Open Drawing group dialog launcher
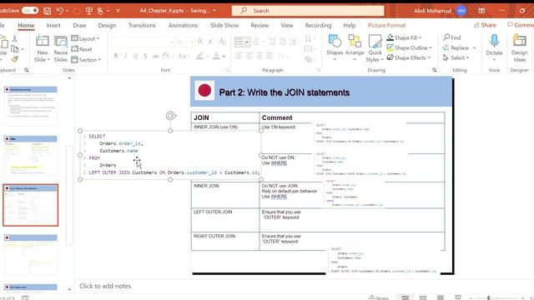Viewport: 534px width, 300px height. [x=434, y=70]
